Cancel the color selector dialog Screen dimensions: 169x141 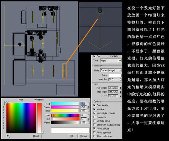[84, 136]
